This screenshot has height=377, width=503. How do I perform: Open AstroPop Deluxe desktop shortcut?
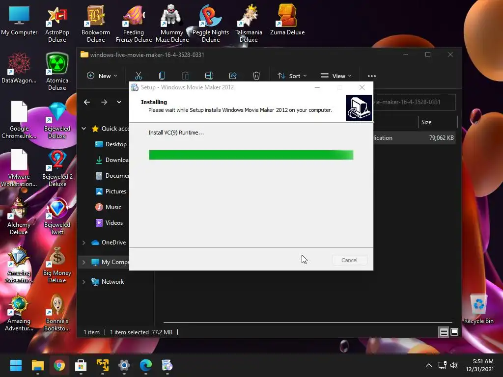[x=57, y=24]
